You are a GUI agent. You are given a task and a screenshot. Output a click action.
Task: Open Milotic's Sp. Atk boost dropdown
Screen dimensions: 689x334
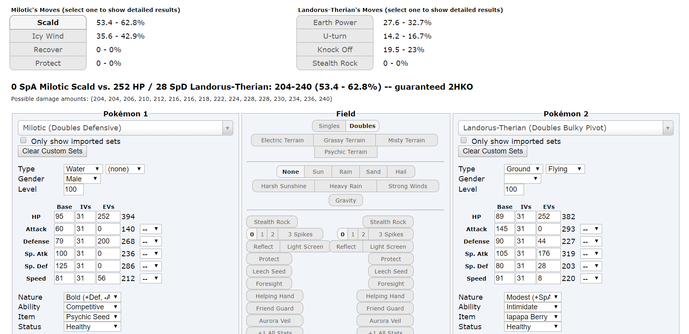point(151,254)
